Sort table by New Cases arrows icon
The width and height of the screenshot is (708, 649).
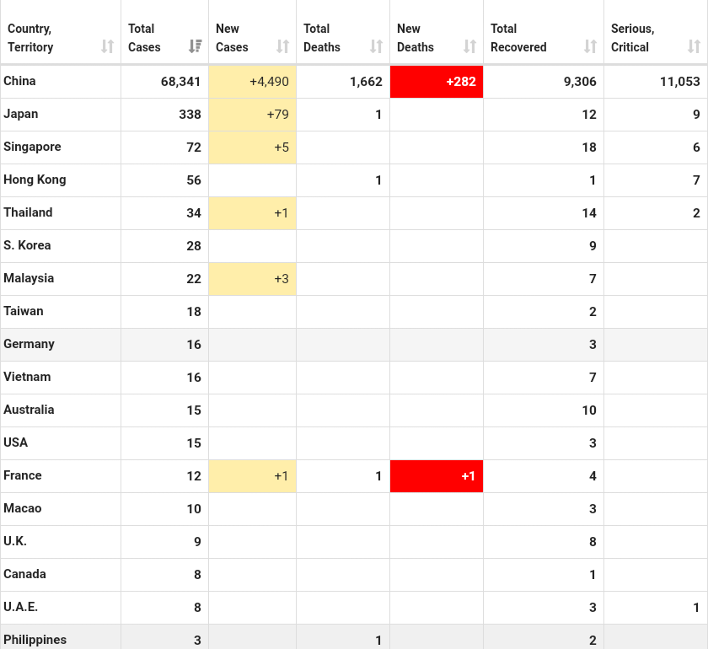click(282, 46)
